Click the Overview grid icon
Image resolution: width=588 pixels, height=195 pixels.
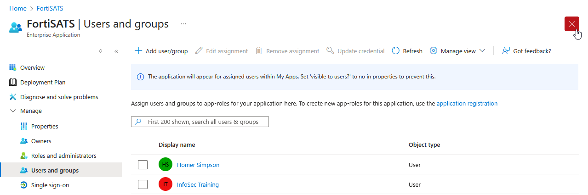point(13,67)
